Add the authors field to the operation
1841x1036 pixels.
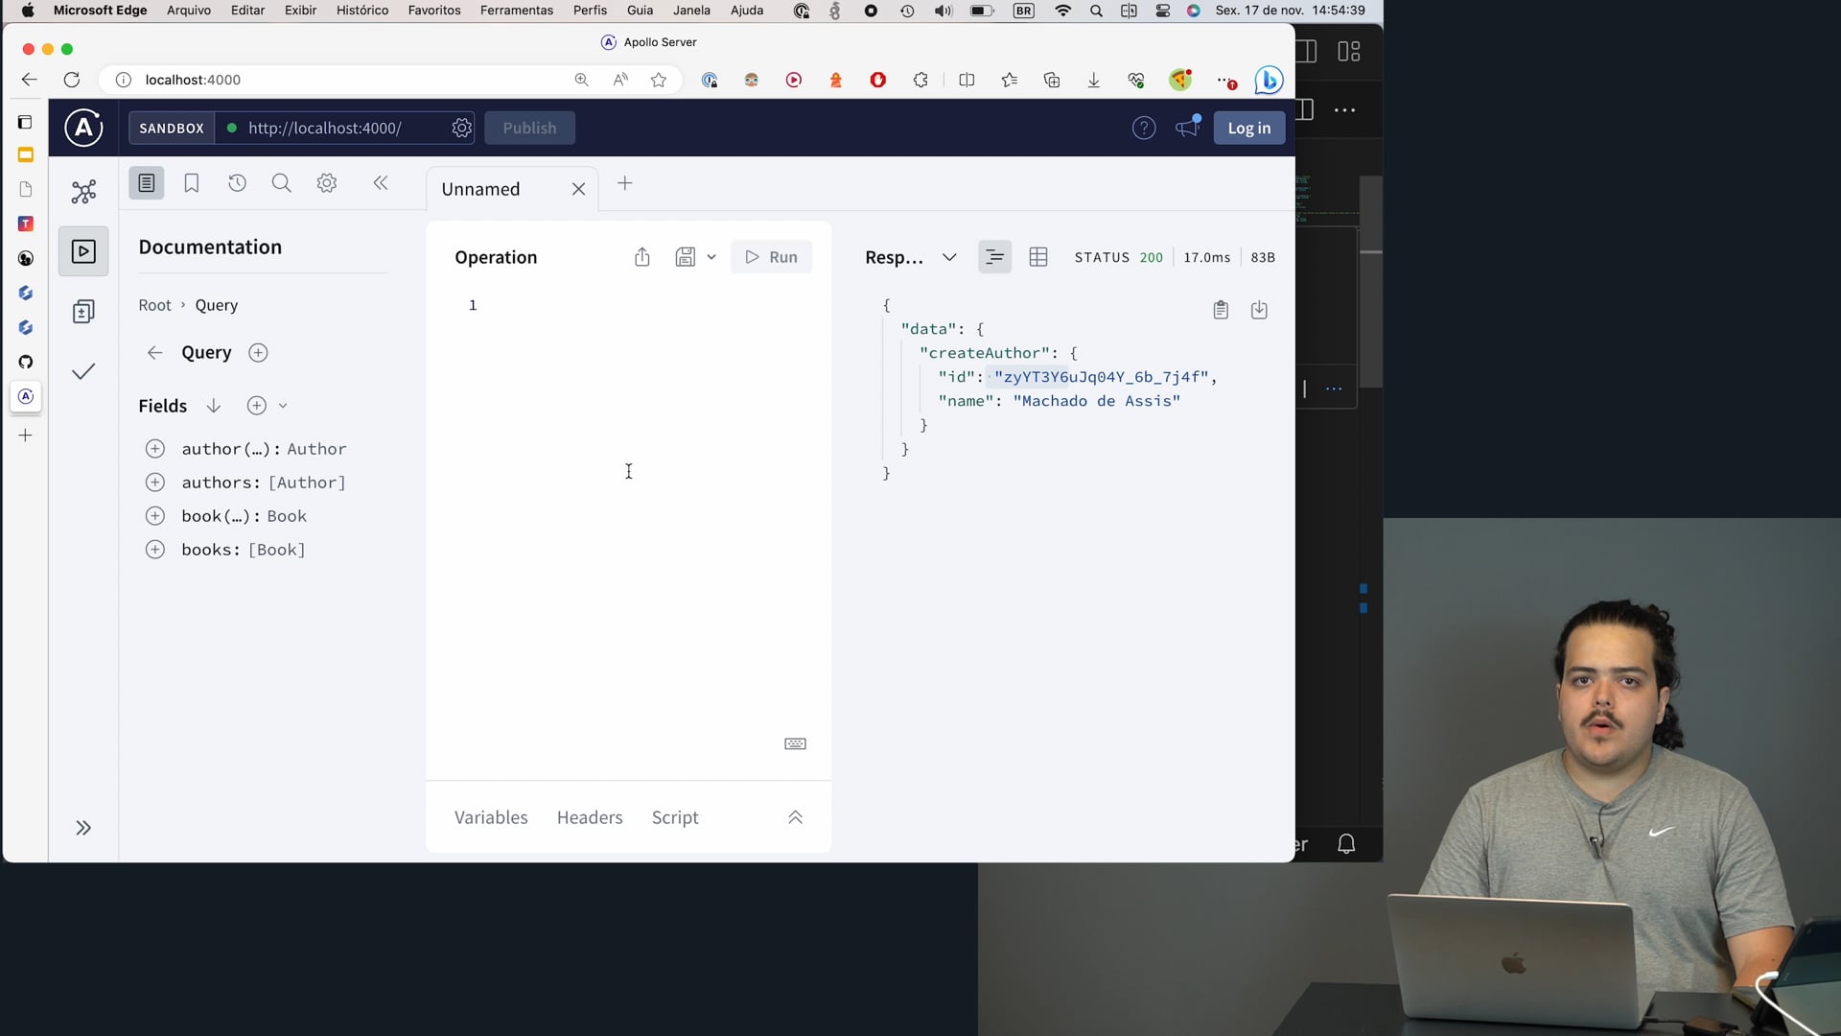155,483
